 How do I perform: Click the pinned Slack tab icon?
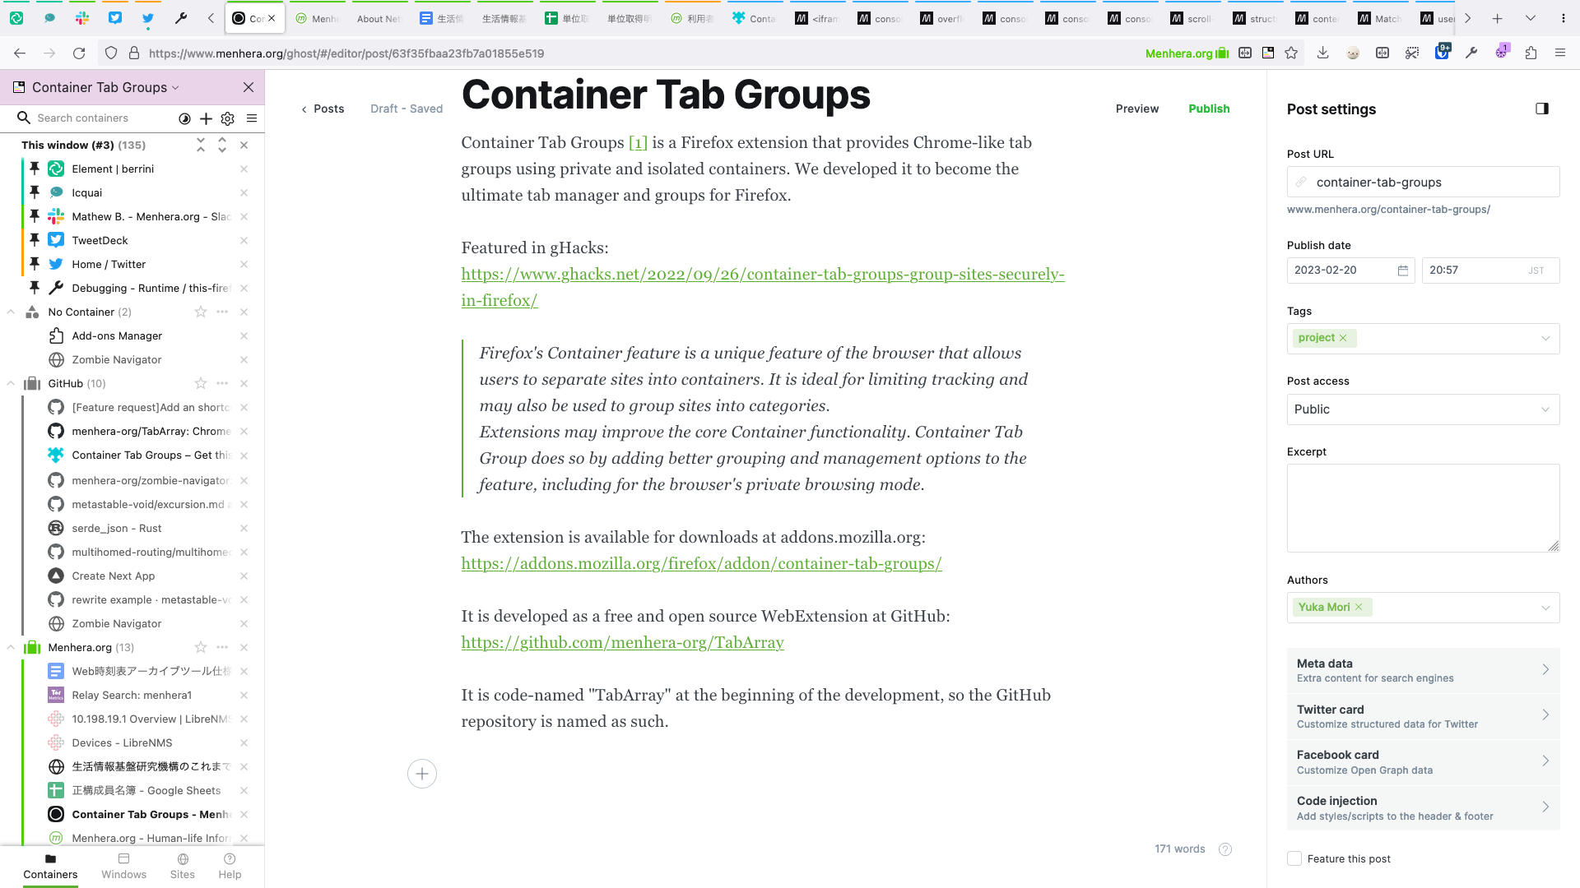click(x=82, y=18)
